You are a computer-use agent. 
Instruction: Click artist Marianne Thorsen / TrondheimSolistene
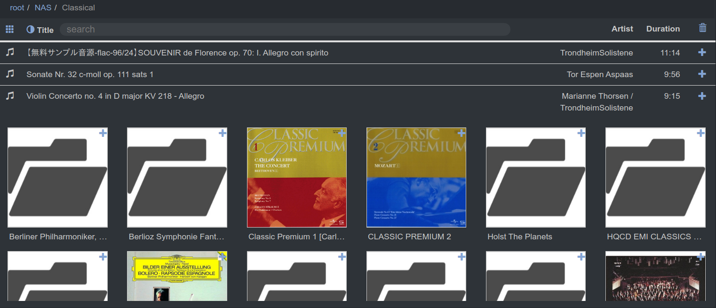pos(597,102)
